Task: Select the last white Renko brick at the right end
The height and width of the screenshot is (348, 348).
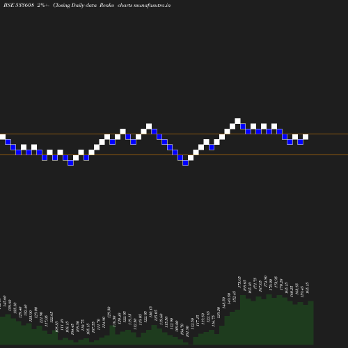Action: point(306,137)
